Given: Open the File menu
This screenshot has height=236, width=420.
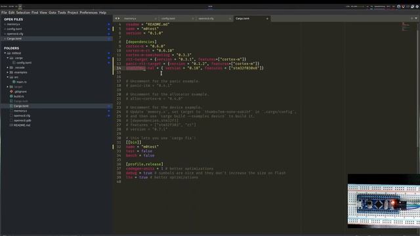Looking at the screenshot, I should (4, 12).
